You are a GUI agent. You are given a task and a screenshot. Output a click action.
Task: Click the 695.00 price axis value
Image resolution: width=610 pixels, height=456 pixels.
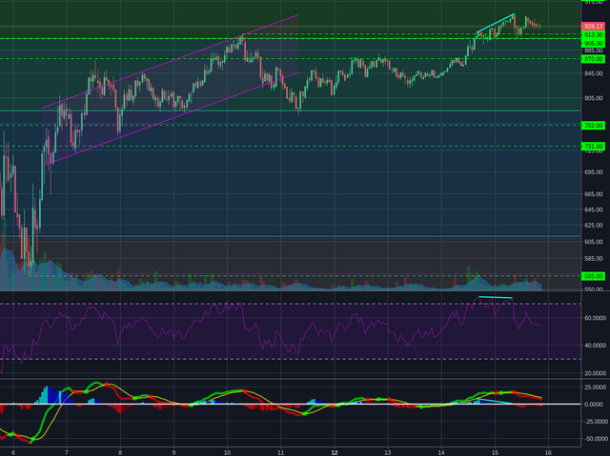coord(593,172)
